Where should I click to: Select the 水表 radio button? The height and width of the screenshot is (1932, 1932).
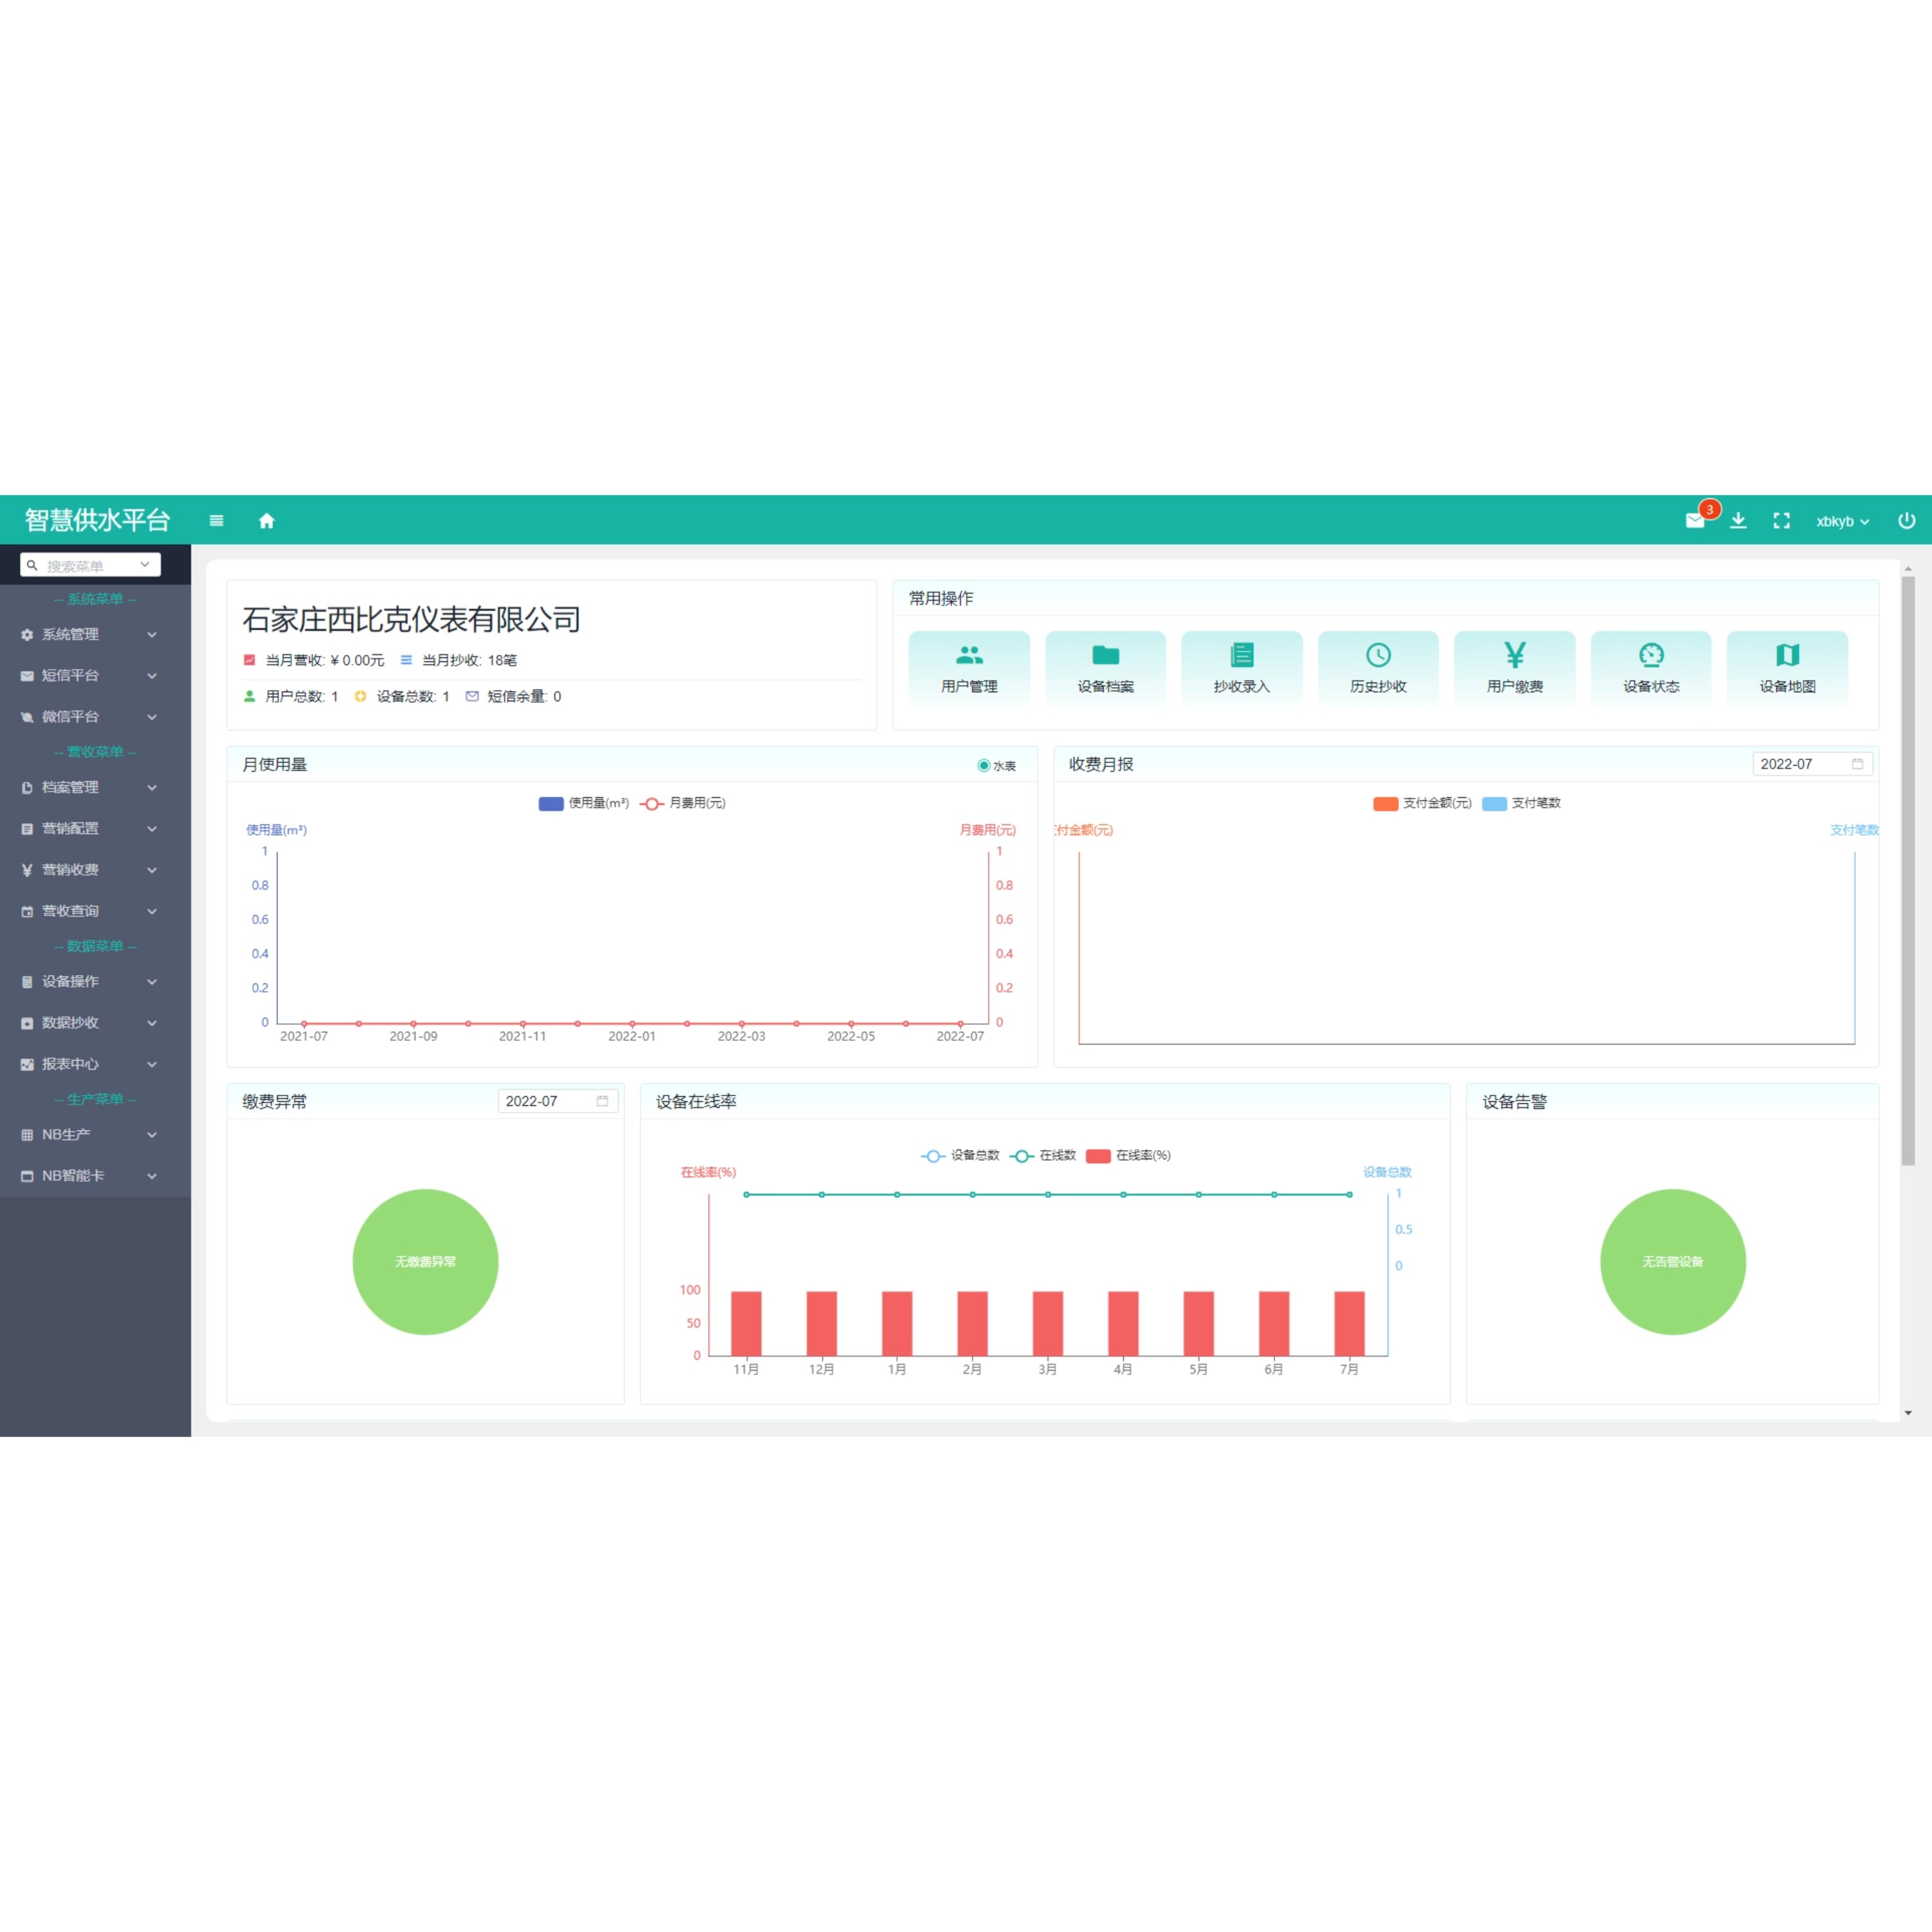pyautogui.click(x=984, y=765)
